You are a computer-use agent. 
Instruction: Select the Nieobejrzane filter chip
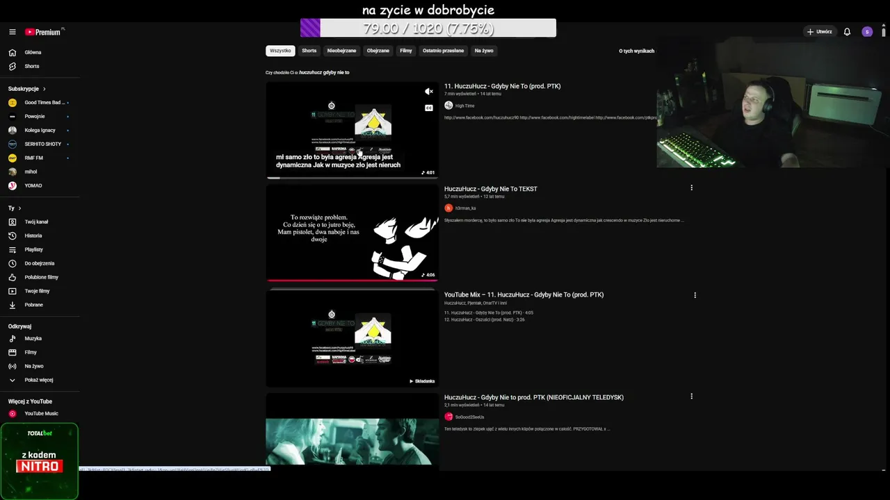click(341, 51)
